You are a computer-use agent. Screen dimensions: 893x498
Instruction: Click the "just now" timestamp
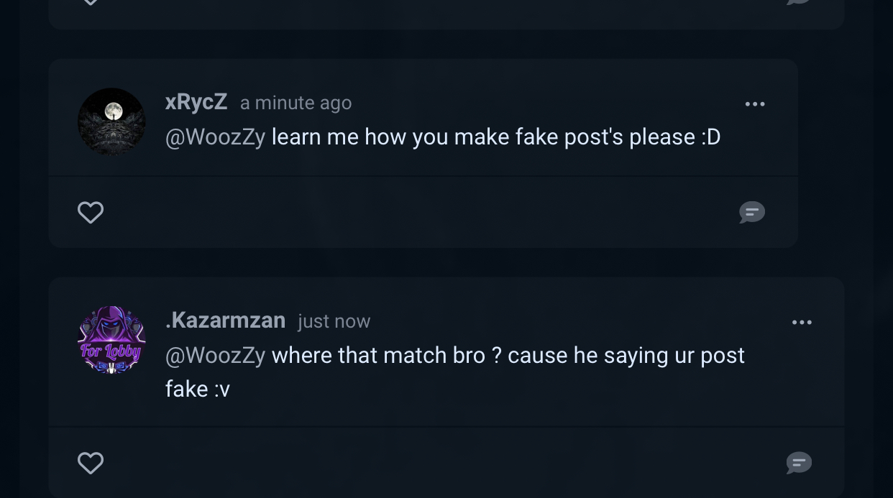tap(334, 321)
